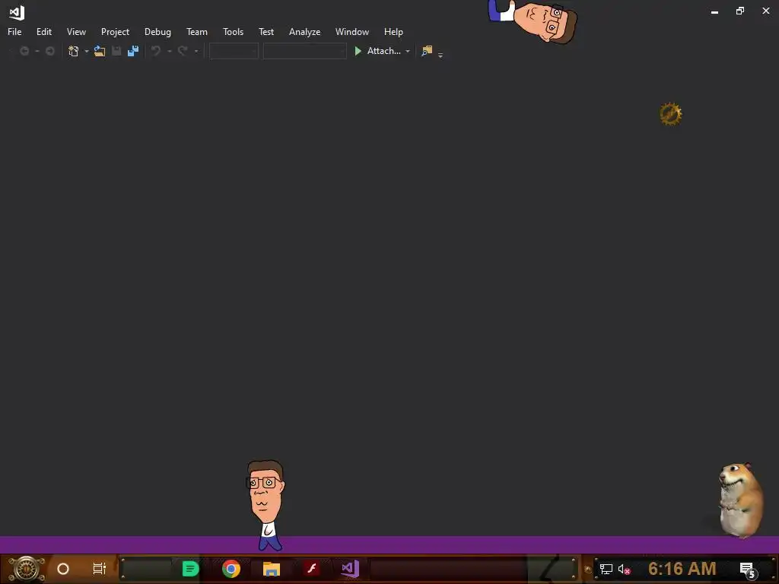Click the Save All icon
The width and height of the screenshot is (779, 584).
click(133, 51)
